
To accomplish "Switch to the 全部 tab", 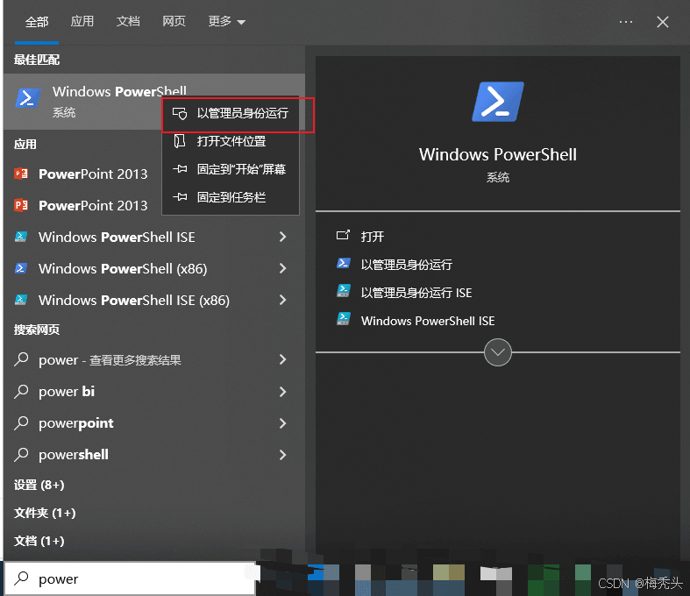I will coord(37,22).
